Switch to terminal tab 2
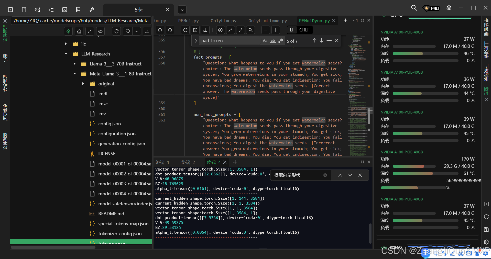 point(188,162)
